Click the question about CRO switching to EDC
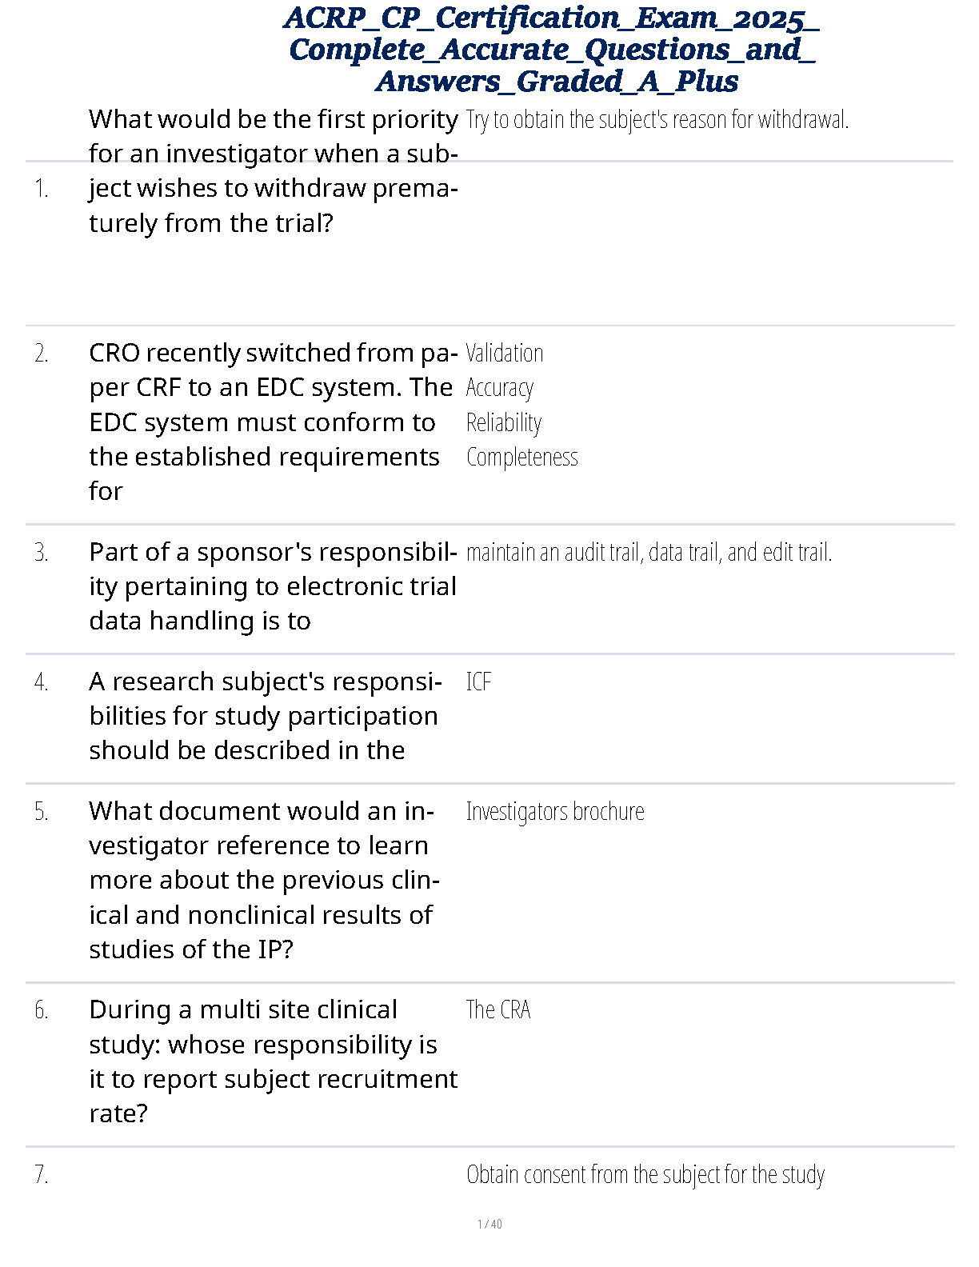The width and height of the screenshot is (979, 1267). (x=273, y=422)
